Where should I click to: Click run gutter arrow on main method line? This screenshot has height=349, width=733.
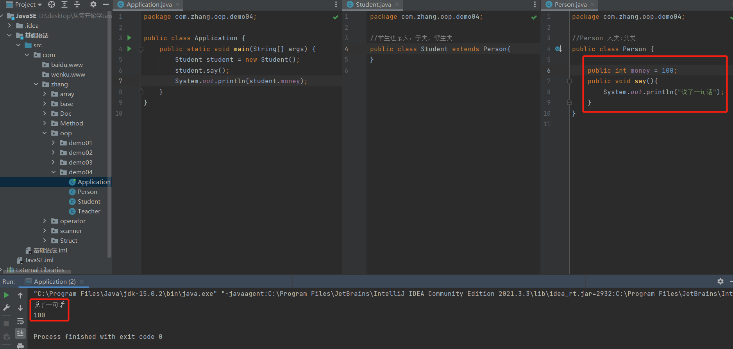(129, 49)
